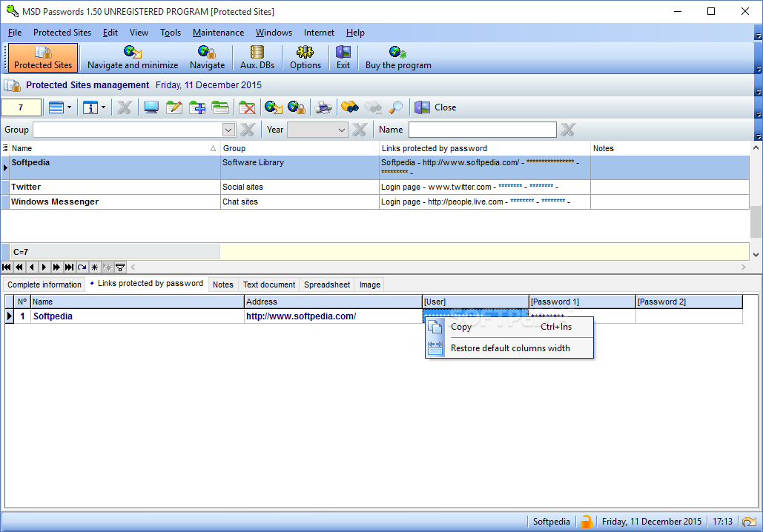
Task: Click next record navigator arrow
Action: click(44, 267)
